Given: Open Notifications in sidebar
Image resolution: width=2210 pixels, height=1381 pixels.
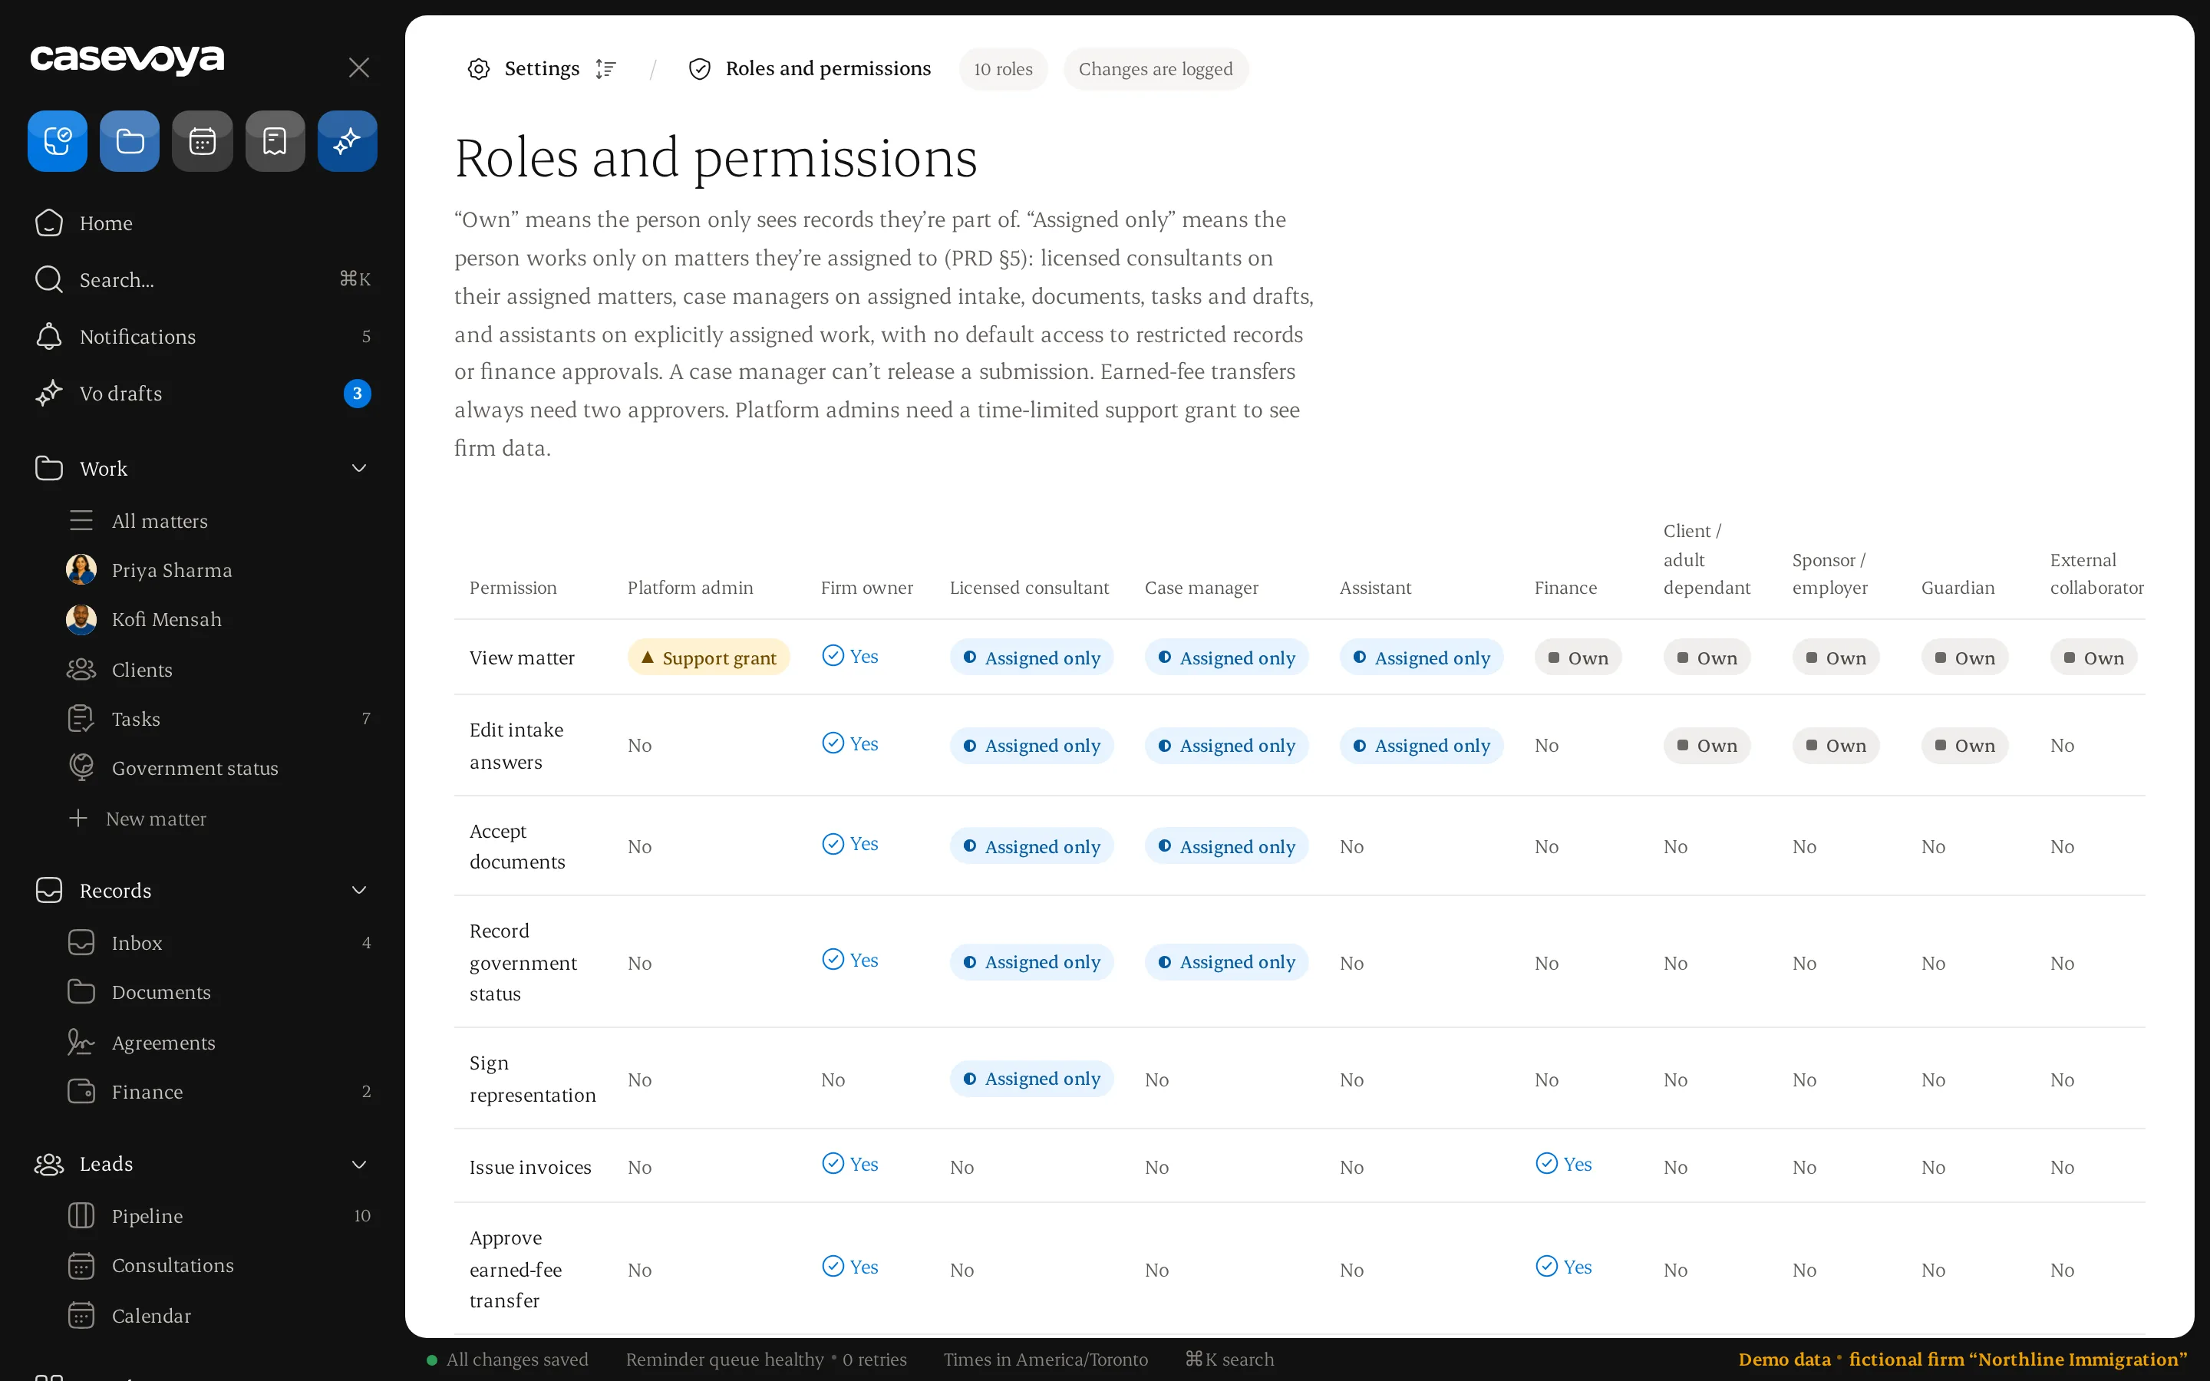Looking at the screenshot, I should point(202,336).
